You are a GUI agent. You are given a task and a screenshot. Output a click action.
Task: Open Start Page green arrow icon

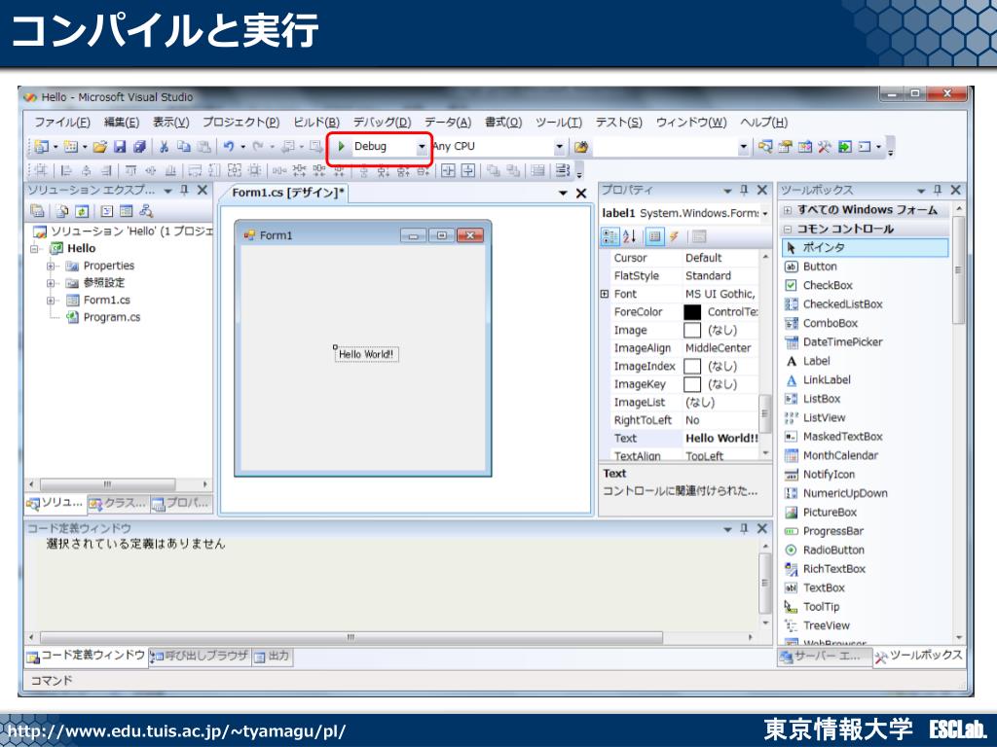pos(844,147)
